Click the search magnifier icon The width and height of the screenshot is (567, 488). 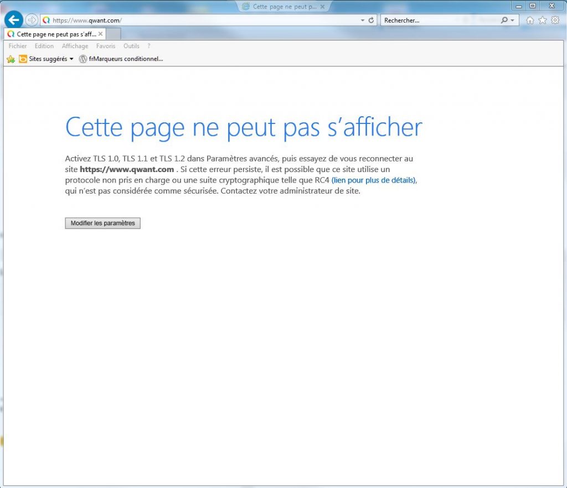pos(504,20)
